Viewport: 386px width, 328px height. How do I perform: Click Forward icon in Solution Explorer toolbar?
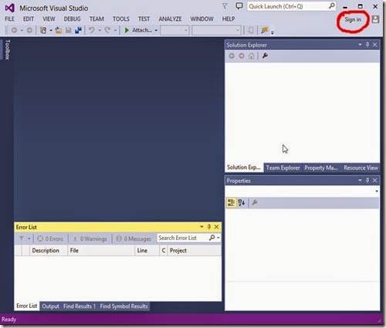point(242,56)
